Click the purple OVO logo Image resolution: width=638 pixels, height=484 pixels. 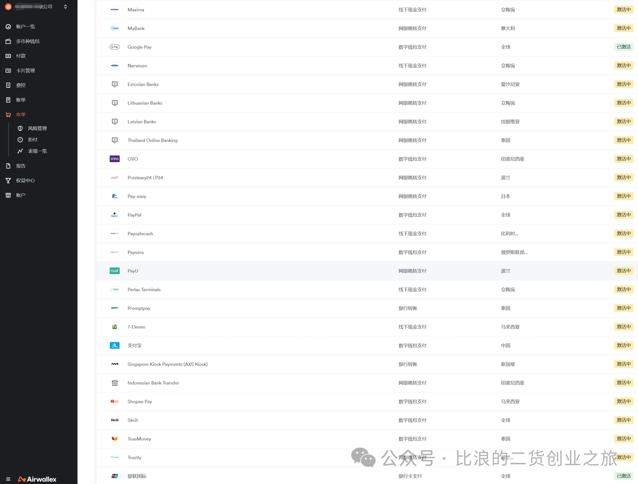[115, 159]
